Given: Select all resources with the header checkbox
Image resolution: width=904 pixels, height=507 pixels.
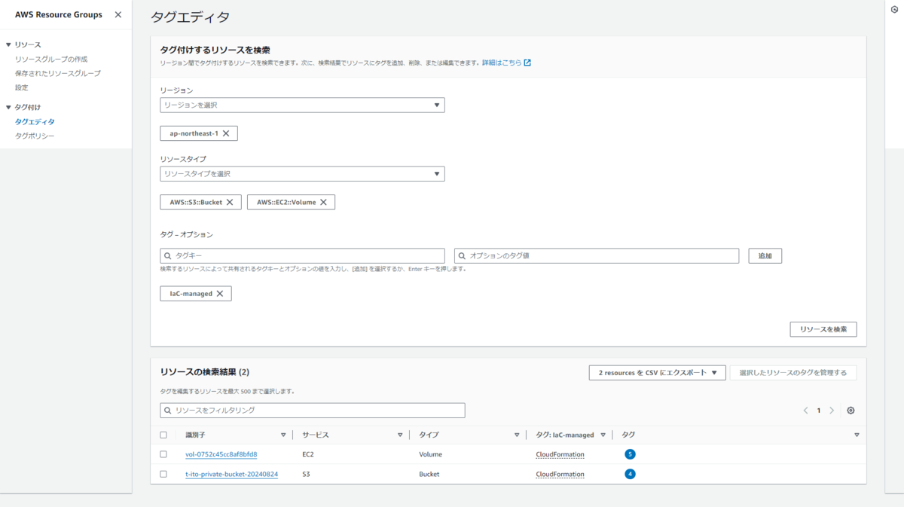Looking at the screenshot, I should [163, 435].
